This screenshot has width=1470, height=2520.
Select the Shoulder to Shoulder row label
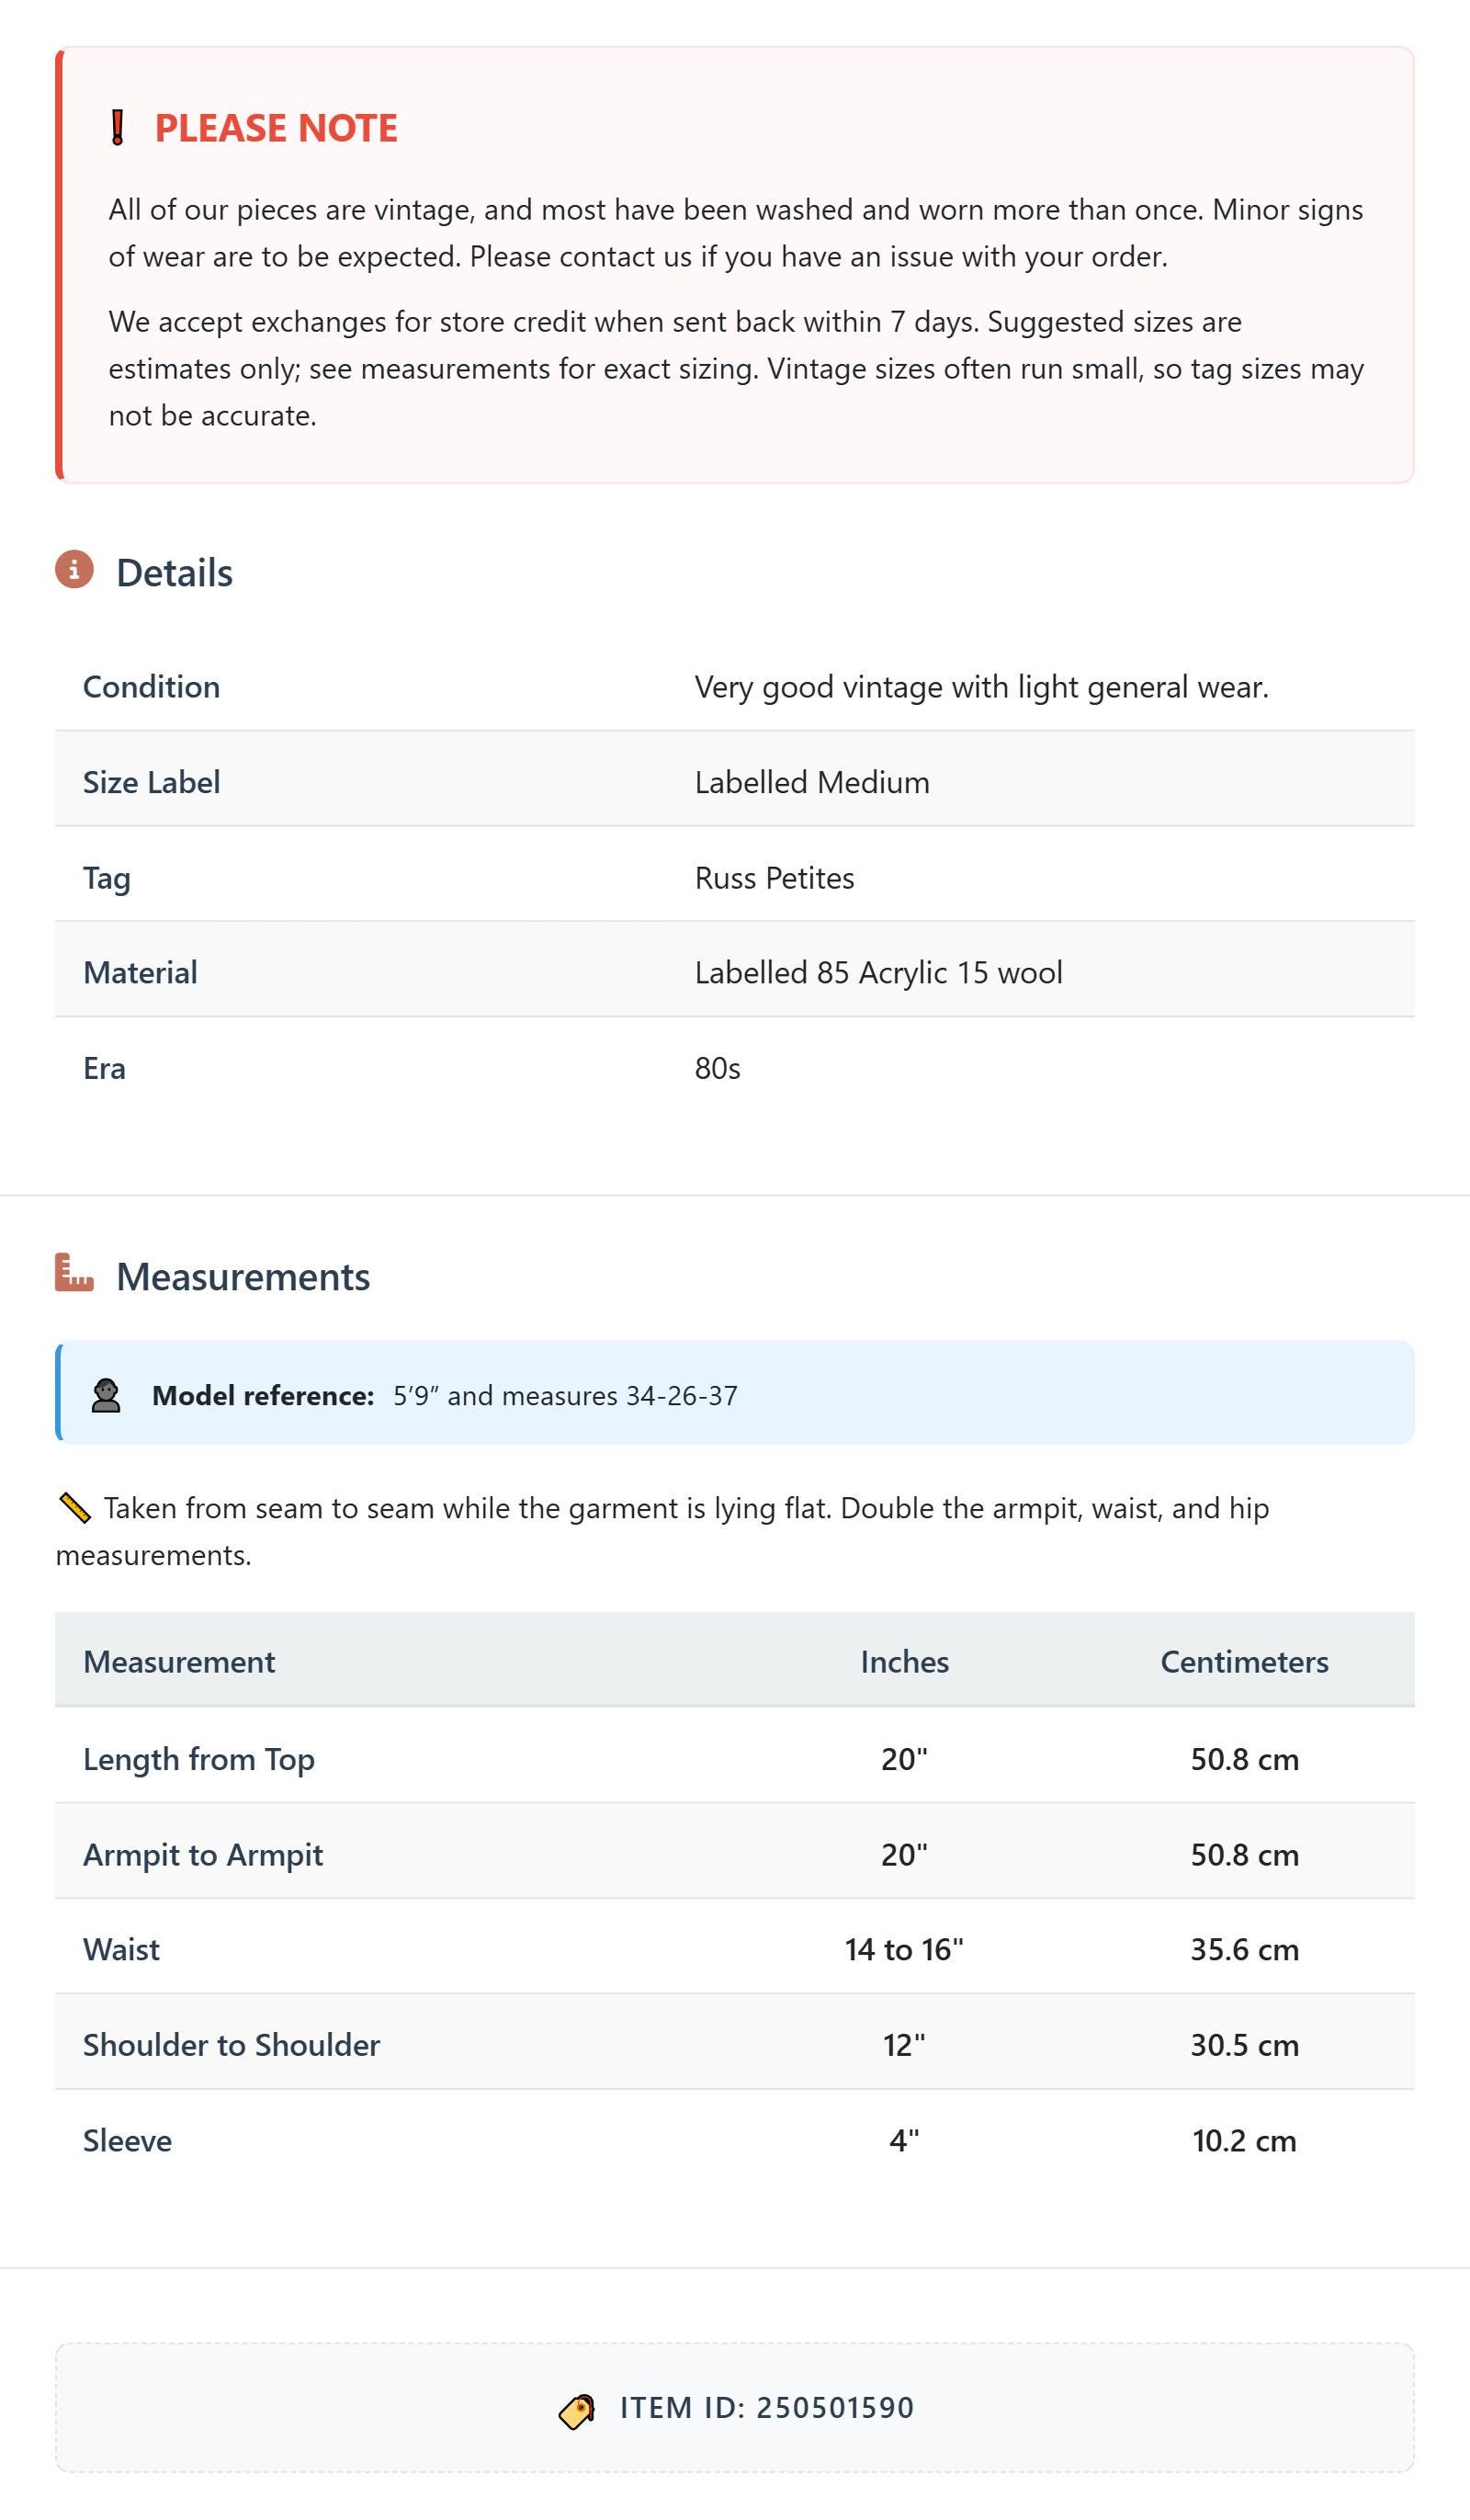coord(231,2045)
